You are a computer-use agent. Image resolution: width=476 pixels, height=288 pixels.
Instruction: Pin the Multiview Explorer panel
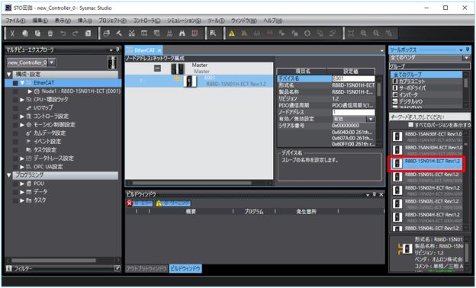[x=117, y=50]
